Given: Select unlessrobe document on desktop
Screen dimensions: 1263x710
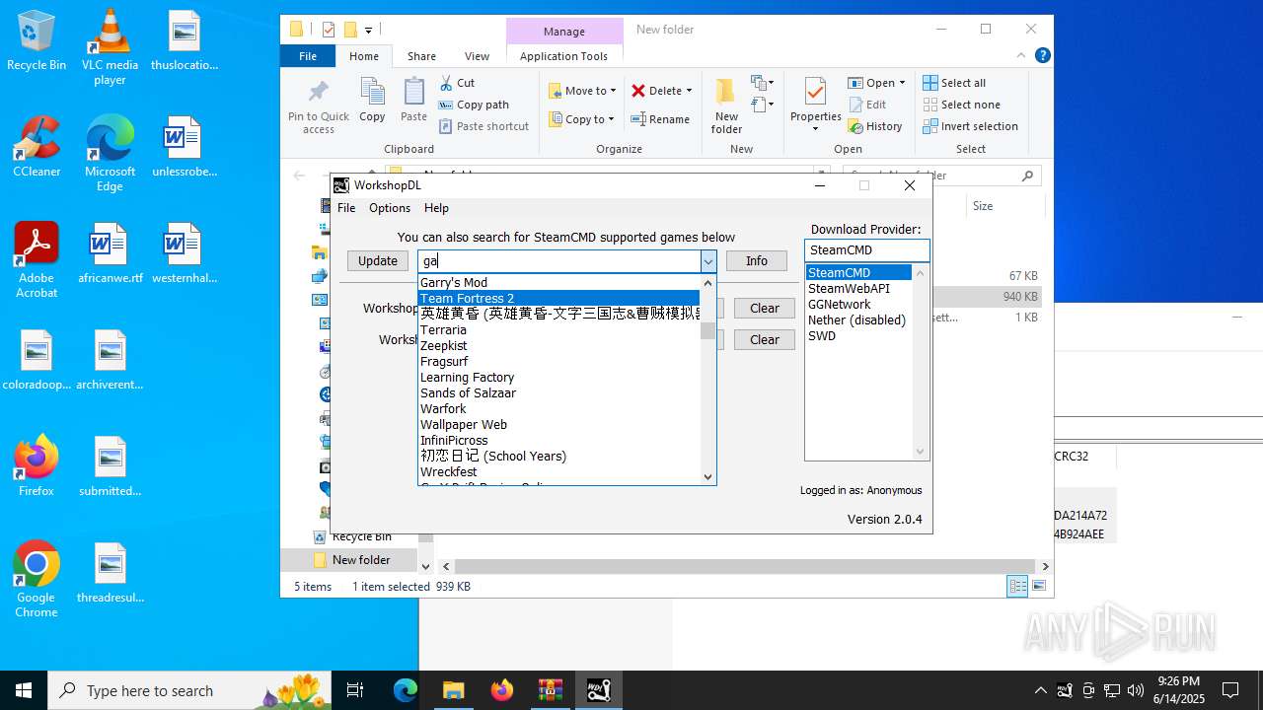Looking at the screenshot, I should pos(184,148).
